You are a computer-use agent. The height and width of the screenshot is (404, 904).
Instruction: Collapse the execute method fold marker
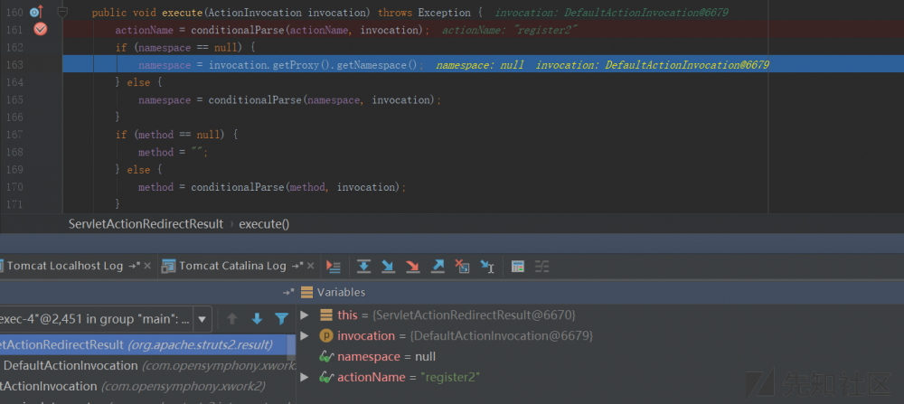click(63, 12)
